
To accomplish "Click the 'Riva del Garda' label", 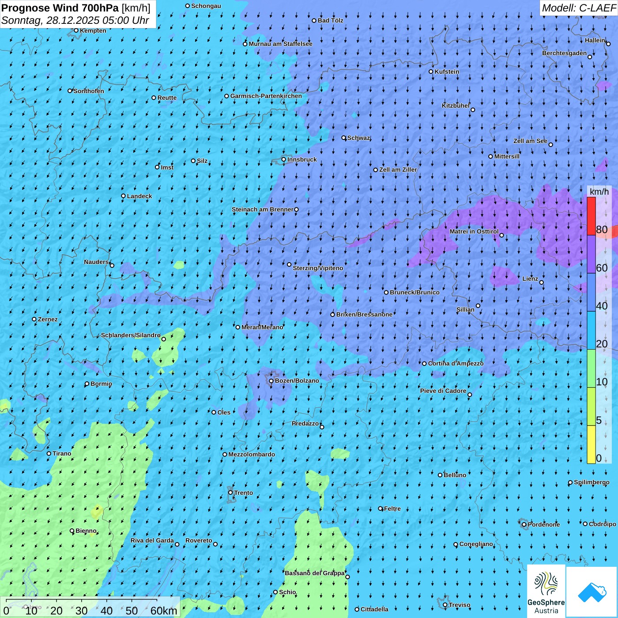I will tap(152, 540).
